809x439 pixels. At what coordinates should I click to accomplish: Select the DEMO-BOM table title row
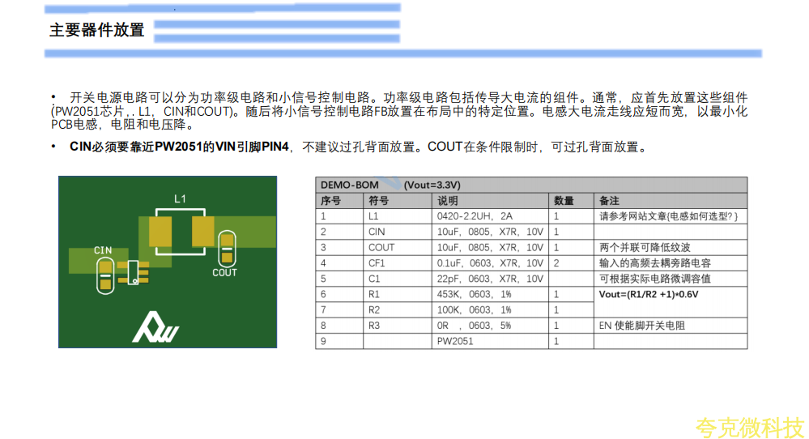point(530,185)
